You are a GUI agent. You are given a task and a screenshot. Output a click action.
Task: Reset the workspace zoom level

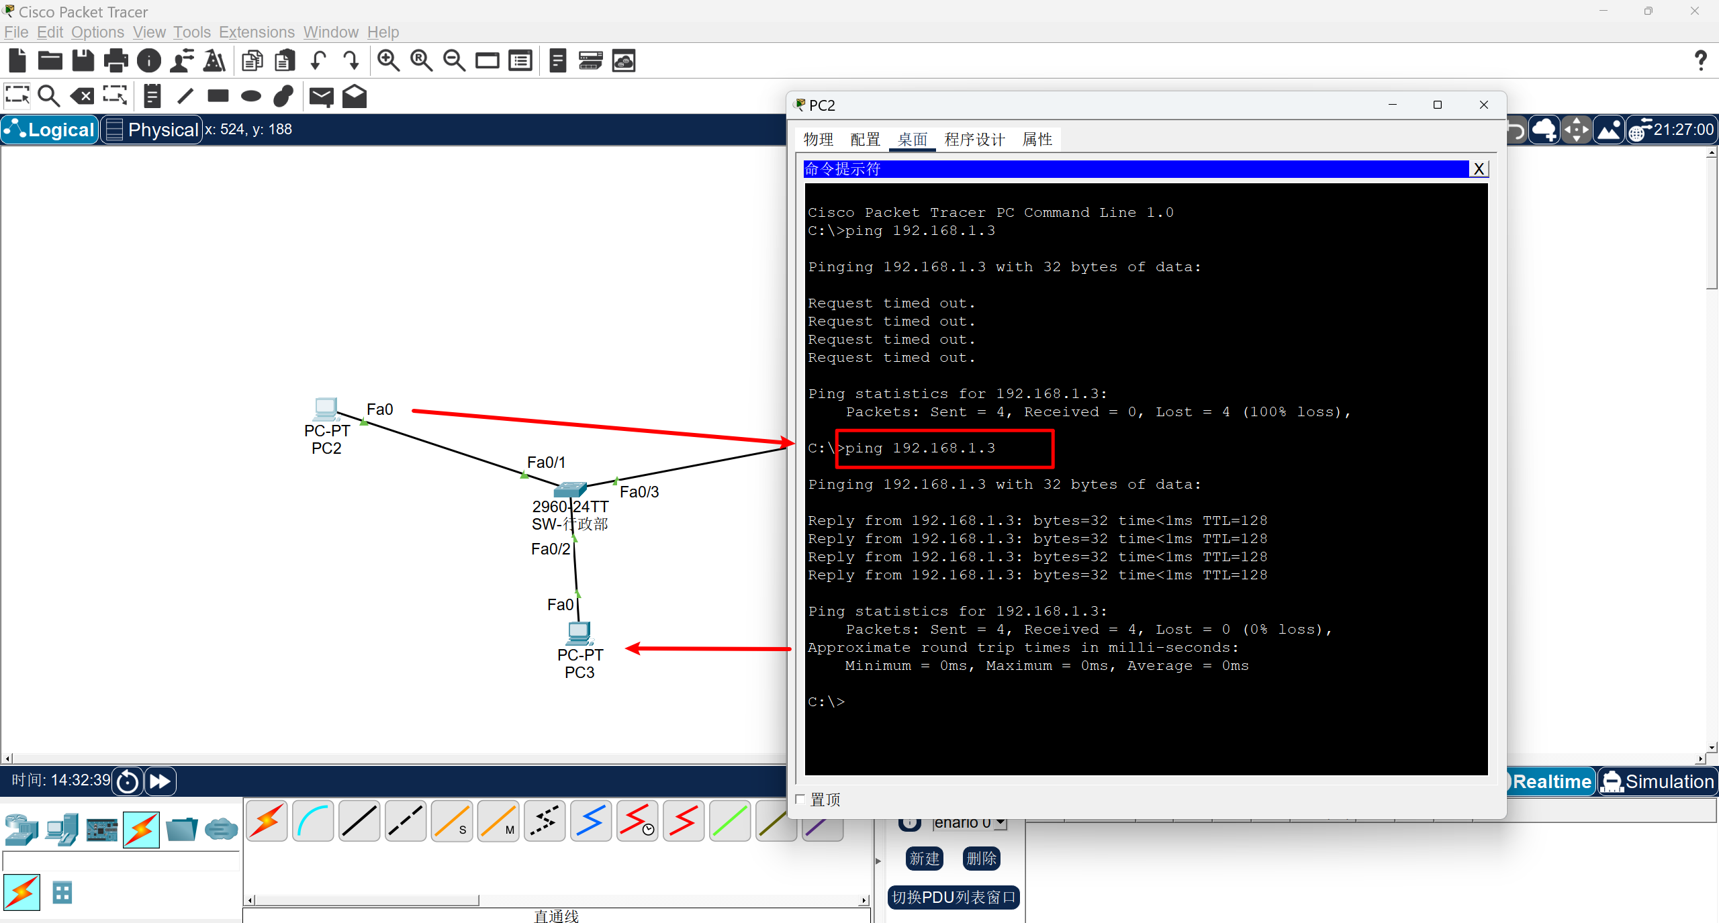[422, 61]
